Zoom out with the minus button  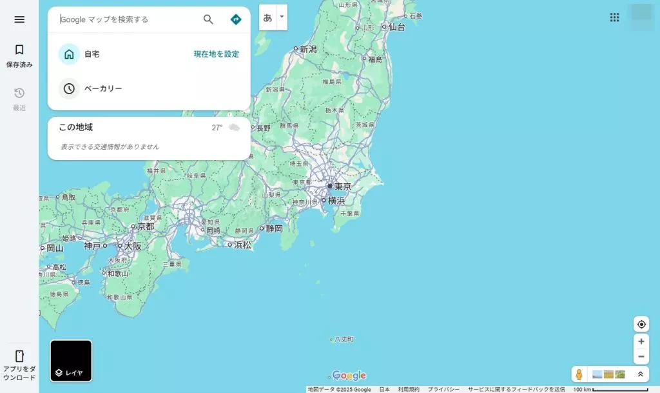641,357
